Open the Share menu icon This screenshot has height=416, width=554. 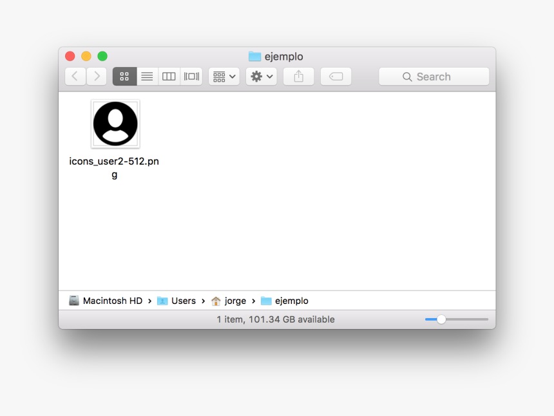(x=298, y=76)
